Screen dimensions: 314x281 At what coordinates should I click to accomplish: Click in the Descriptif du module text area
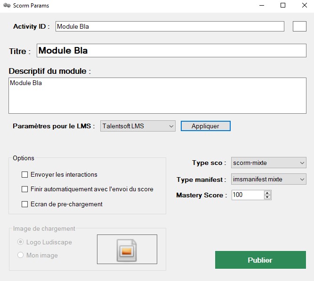[157, 95]
